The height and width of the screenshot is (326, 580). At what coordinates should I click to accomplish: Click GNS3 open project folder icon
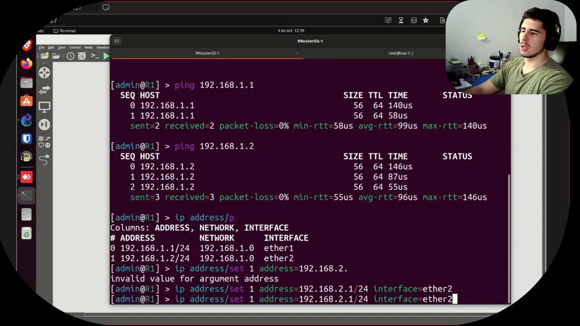[56, 56]
